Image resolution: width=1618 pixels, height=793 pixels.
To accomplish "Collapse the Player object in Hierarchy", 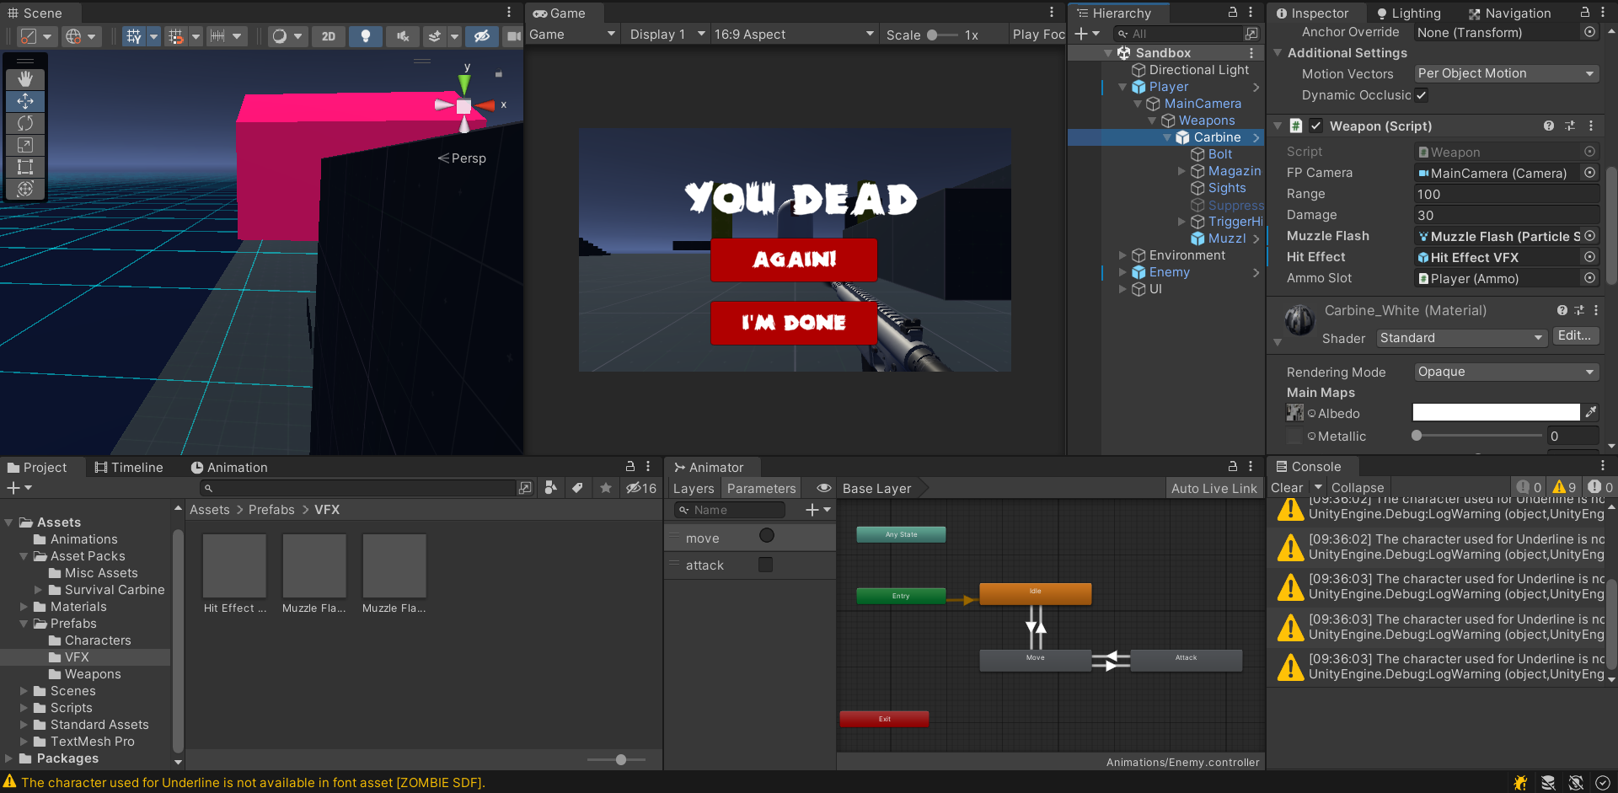I will (1122, 87).
